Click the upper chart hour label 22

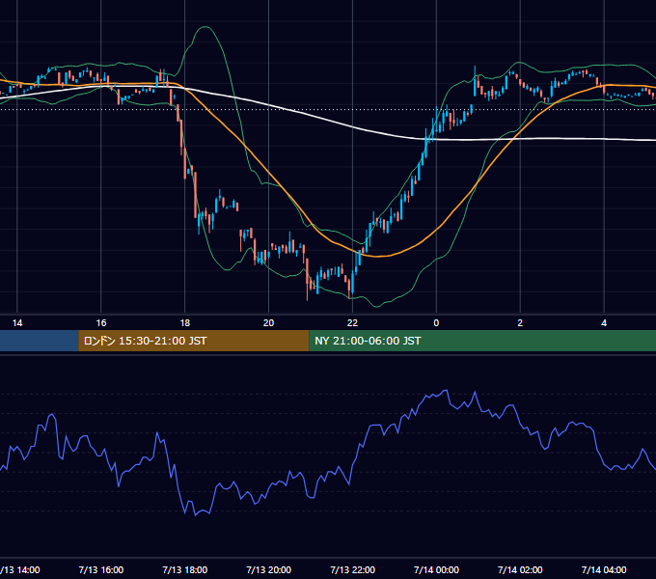click(353, 323)
